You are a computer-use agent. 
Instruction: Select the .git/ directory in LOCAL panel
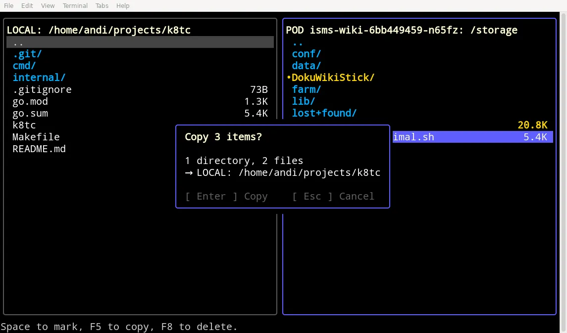(x=140, y=54)
